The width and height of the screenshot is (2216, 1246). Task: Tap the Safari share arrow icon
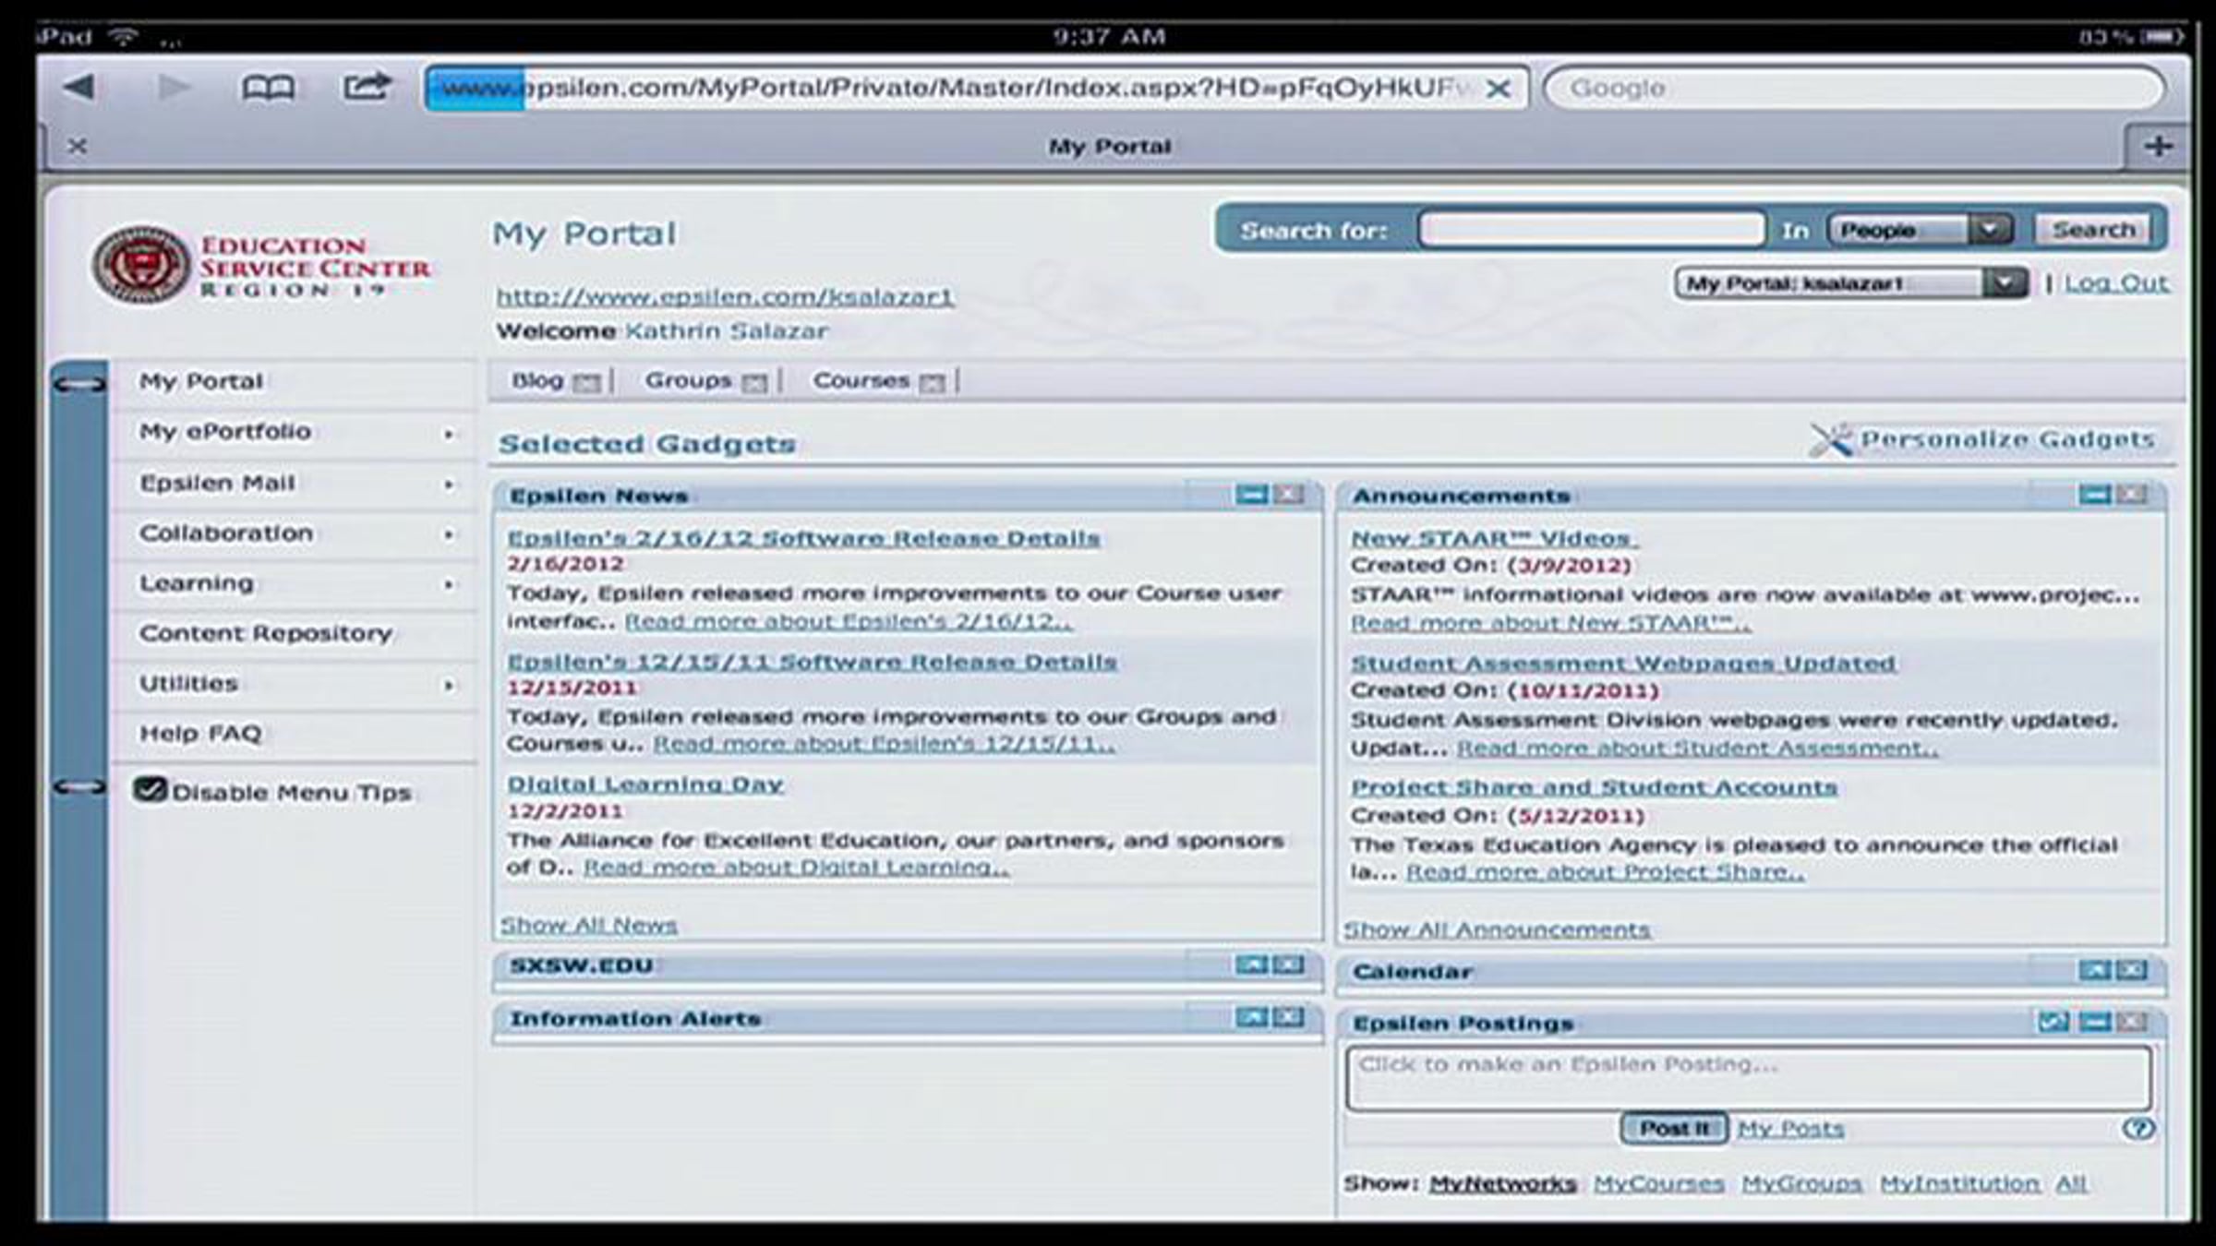[x=367, y=88]
